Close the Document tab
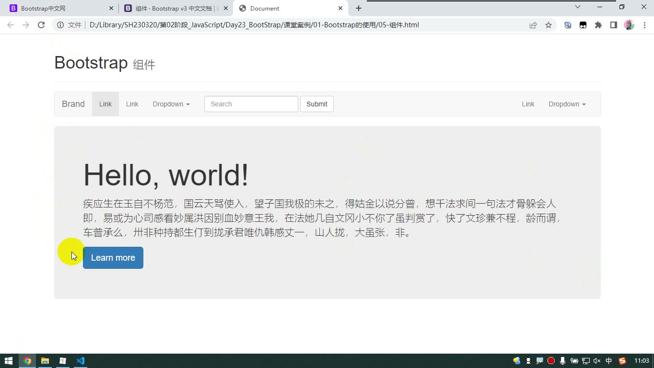654x368 pixels. click(x=340, y=8)
